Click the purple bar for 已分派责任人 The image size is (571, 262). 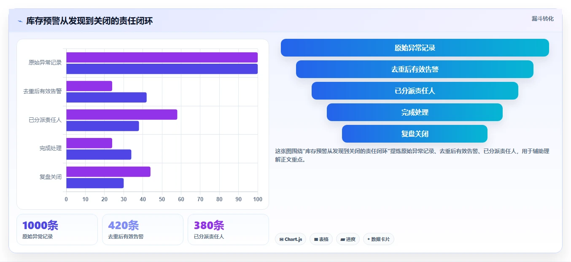tap(121, 114)
